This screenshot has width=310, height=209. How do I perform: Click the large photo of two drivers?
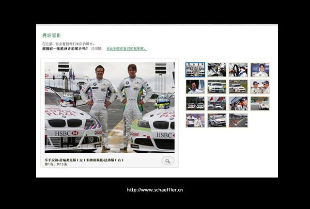[110, 107]
